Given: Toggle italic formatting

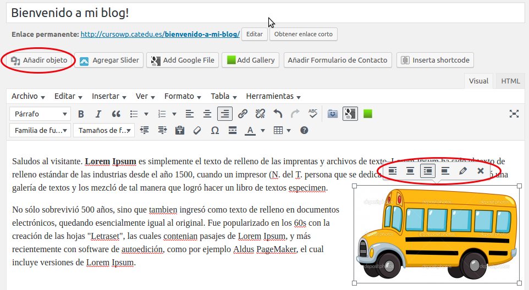Looking at the screenshot, I should (98, 114).
